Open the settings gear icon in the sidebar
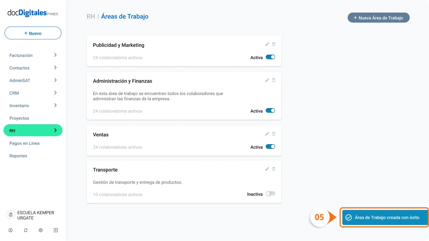This screenshot has height=241, width=429. click(x=41, y=230)
